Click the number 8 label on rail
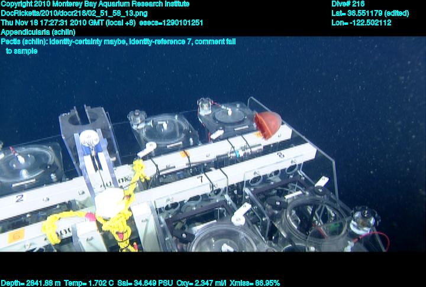 [280, 154]
